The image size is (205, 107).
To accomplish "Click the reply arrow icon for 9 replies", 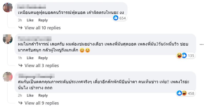I will (20, 103).
